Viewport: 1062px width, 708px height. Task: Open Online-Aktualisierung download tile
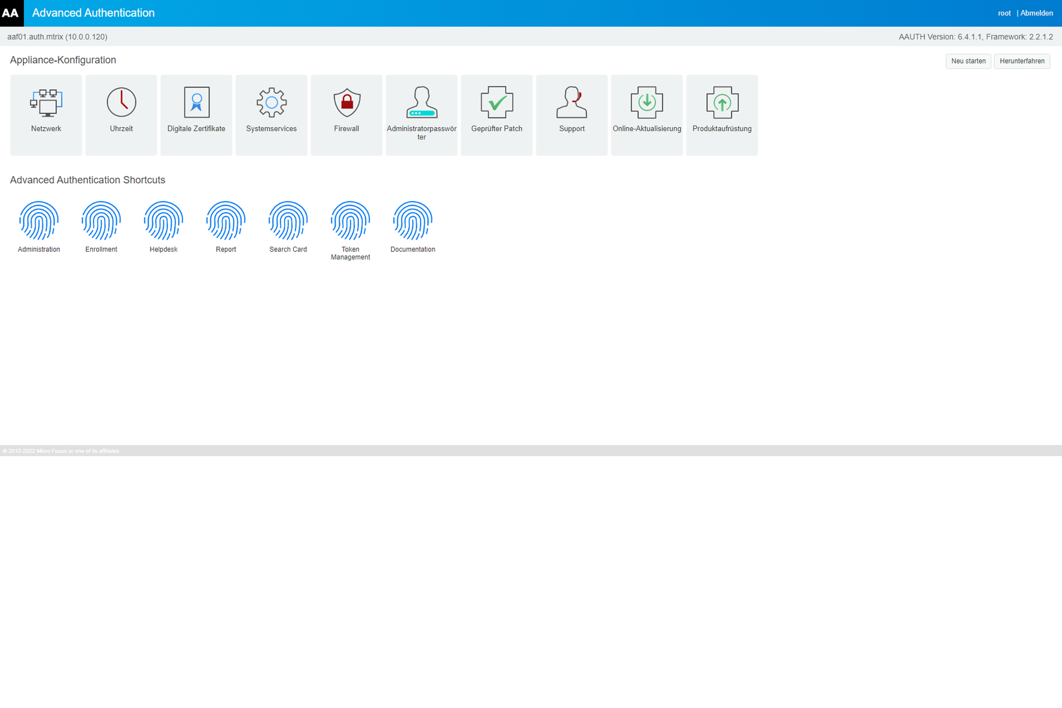tap(647, 115)
